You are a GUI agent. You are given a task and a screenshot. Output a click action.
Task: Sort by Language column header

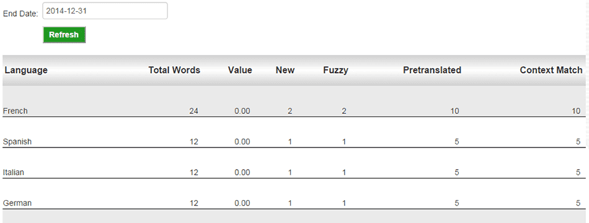26,70
